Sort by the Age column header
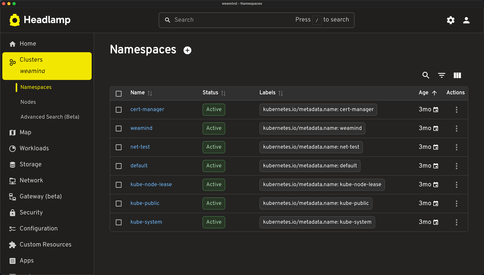484x275 pixels. click(423, 93)
